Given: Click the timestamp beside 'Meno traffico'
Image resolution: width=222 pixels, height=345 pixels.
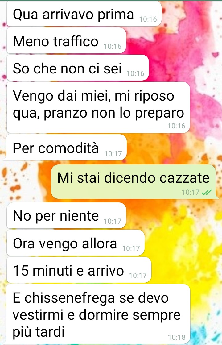Looking at the screenshot, I should [x=113, y=46].
